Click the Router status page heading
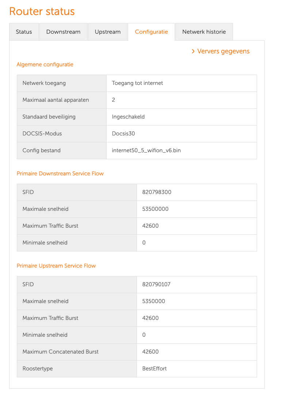The height and width of the screenshot is (403, 298). pyautogui.click(x=42, y=11)
